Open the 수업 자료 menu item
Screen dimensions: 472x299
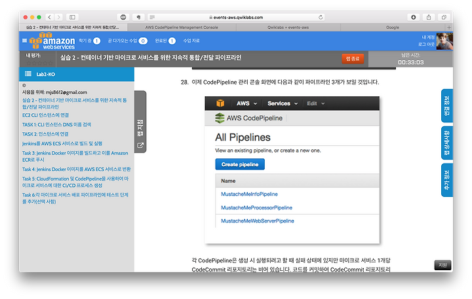pos(191,41)
